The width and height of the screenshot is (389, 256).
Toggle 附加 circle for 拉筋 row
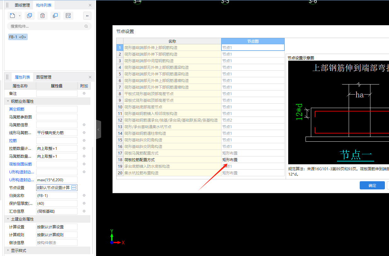click(x=84, y=140)
